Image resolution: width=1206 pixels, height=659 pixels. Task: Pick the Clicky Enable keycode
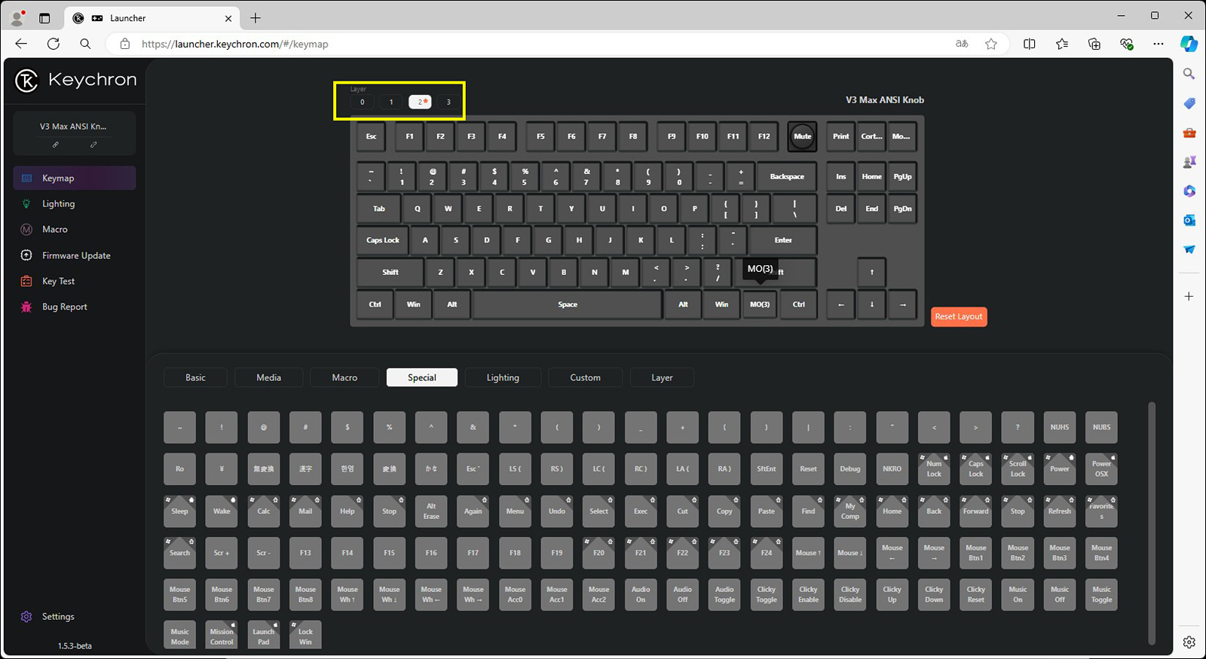[x=808, y=594]
